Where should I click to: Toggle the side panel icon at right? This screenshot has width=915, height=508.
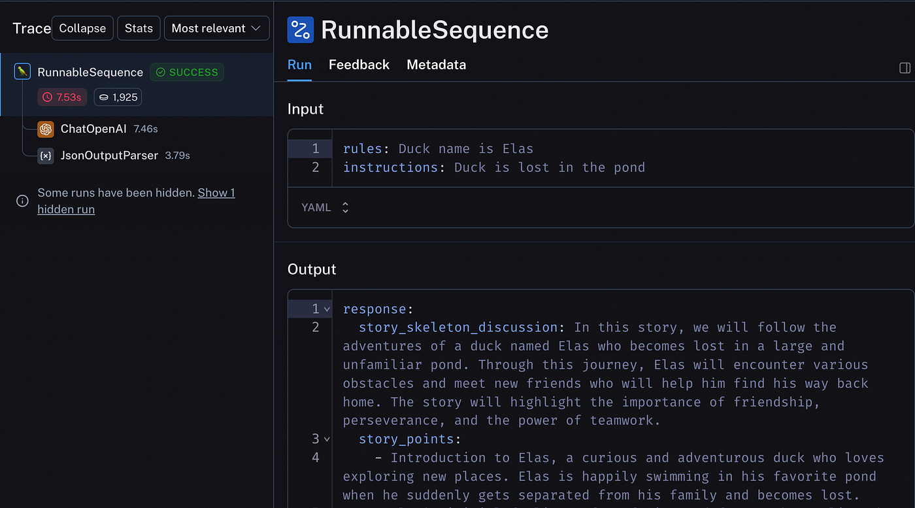[x=905, y=68]
